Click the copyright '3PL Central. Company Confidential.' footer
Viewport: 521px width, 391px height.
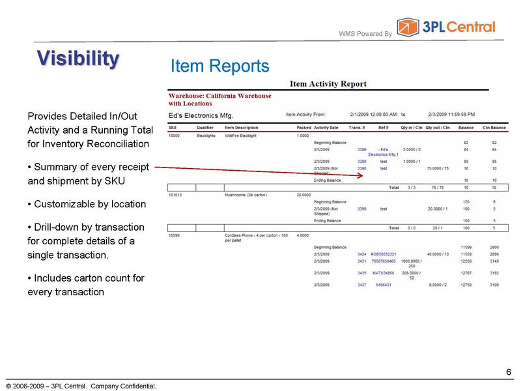tap(81, 386)
